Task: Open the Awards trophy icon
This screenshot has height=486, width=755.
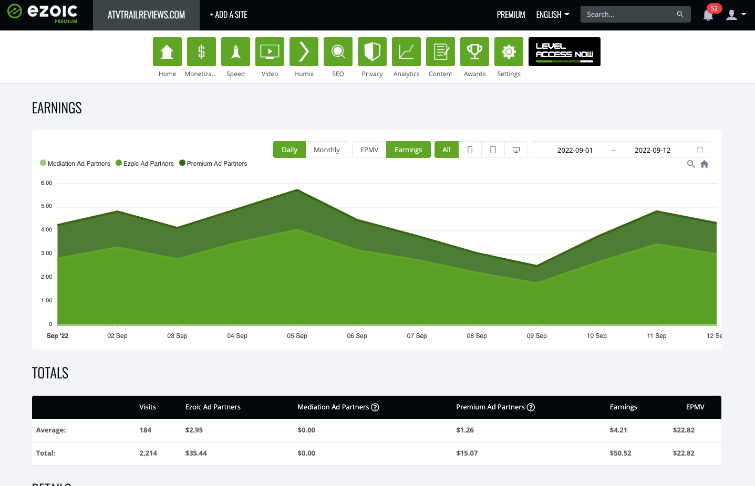Action: 474,51
